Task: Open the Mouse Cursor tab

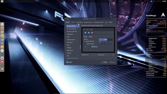Action: tap(88, 22)
